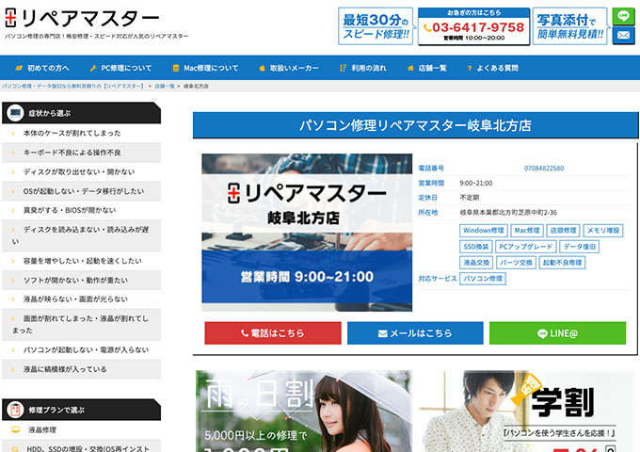
Task: Open 液晶修理 repair plan
Action: [81, 430]
